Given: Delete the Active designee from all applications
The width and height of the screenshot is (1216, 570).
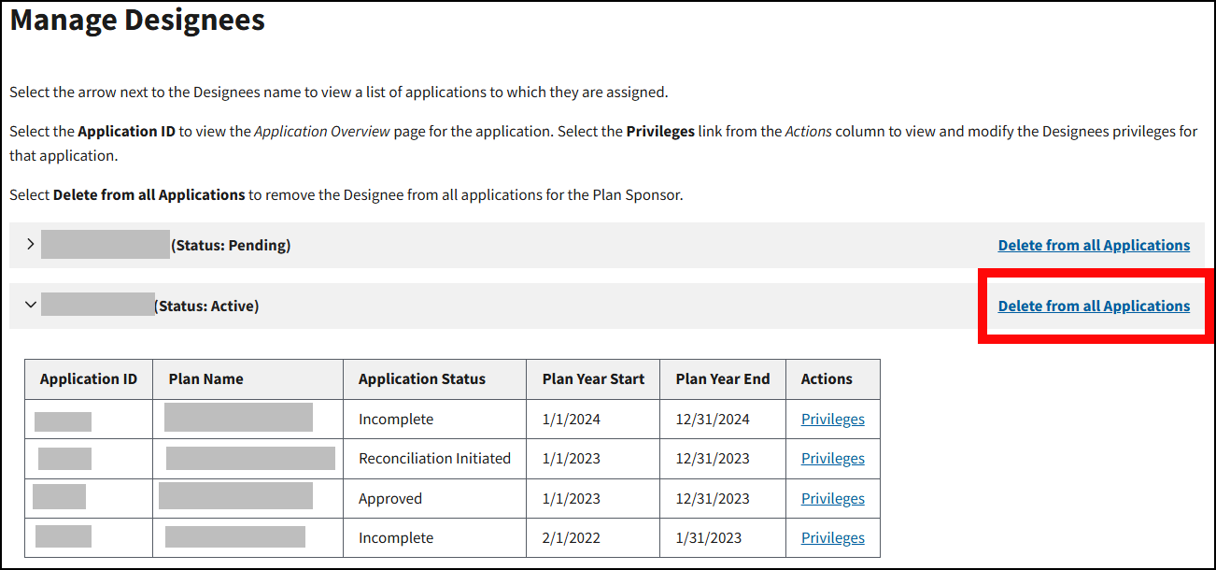Looking at the screenshot, I should click(1094, 306).
